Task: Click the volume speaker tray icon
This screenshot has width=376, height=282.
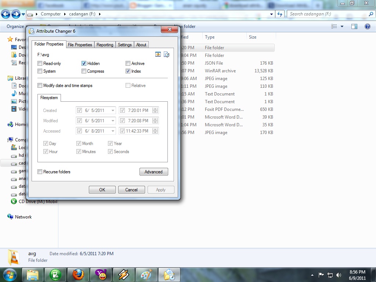Action: click(339, 275)
